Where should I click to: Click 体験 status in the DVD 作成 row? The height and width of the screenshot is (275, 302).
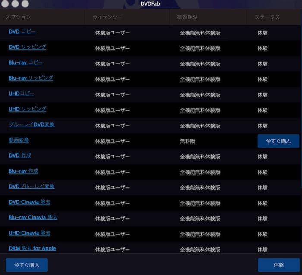click(x=262, y=157)
